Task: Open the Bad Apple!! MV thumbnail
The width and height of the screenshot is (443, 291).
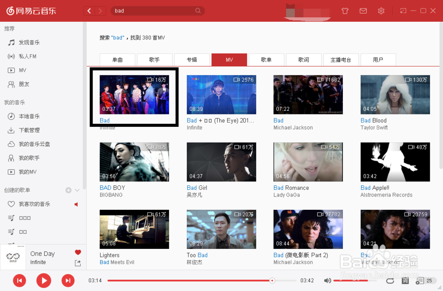Action: pyautogui.click(x=395, y=162)
